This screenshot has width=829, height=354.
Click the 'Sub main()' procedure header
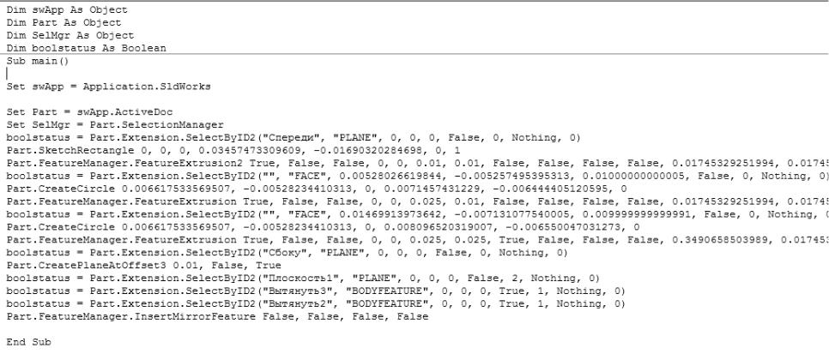click(x=38, y=61)
